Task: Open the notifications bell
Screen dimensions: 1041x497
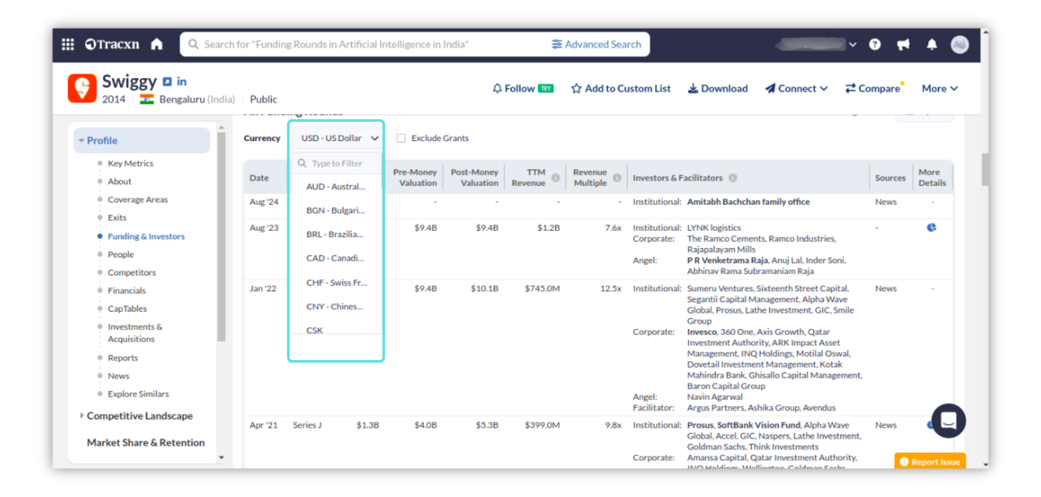Action: point(931,44)
